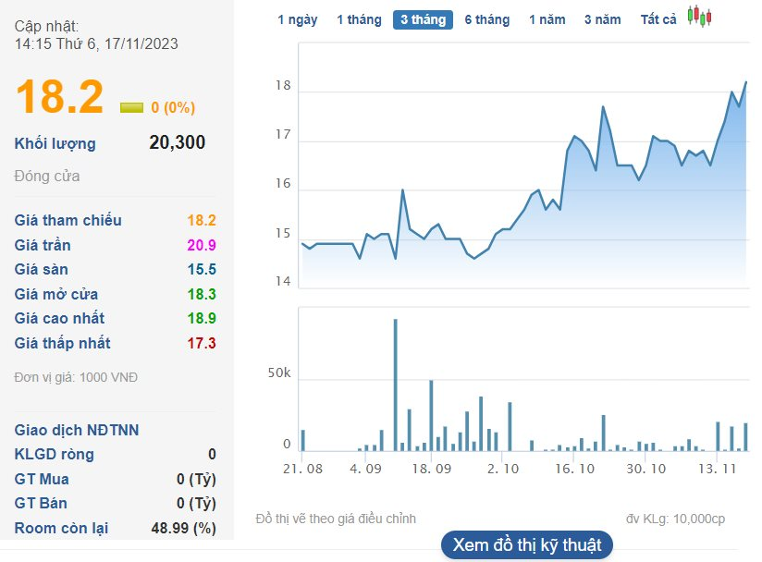Click the yellow unchanged price indicator
Screen dimensions: 762x562
coord(131,107)
